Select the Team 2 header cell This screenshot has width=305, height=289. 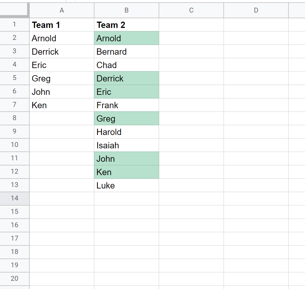pos(126,25)
